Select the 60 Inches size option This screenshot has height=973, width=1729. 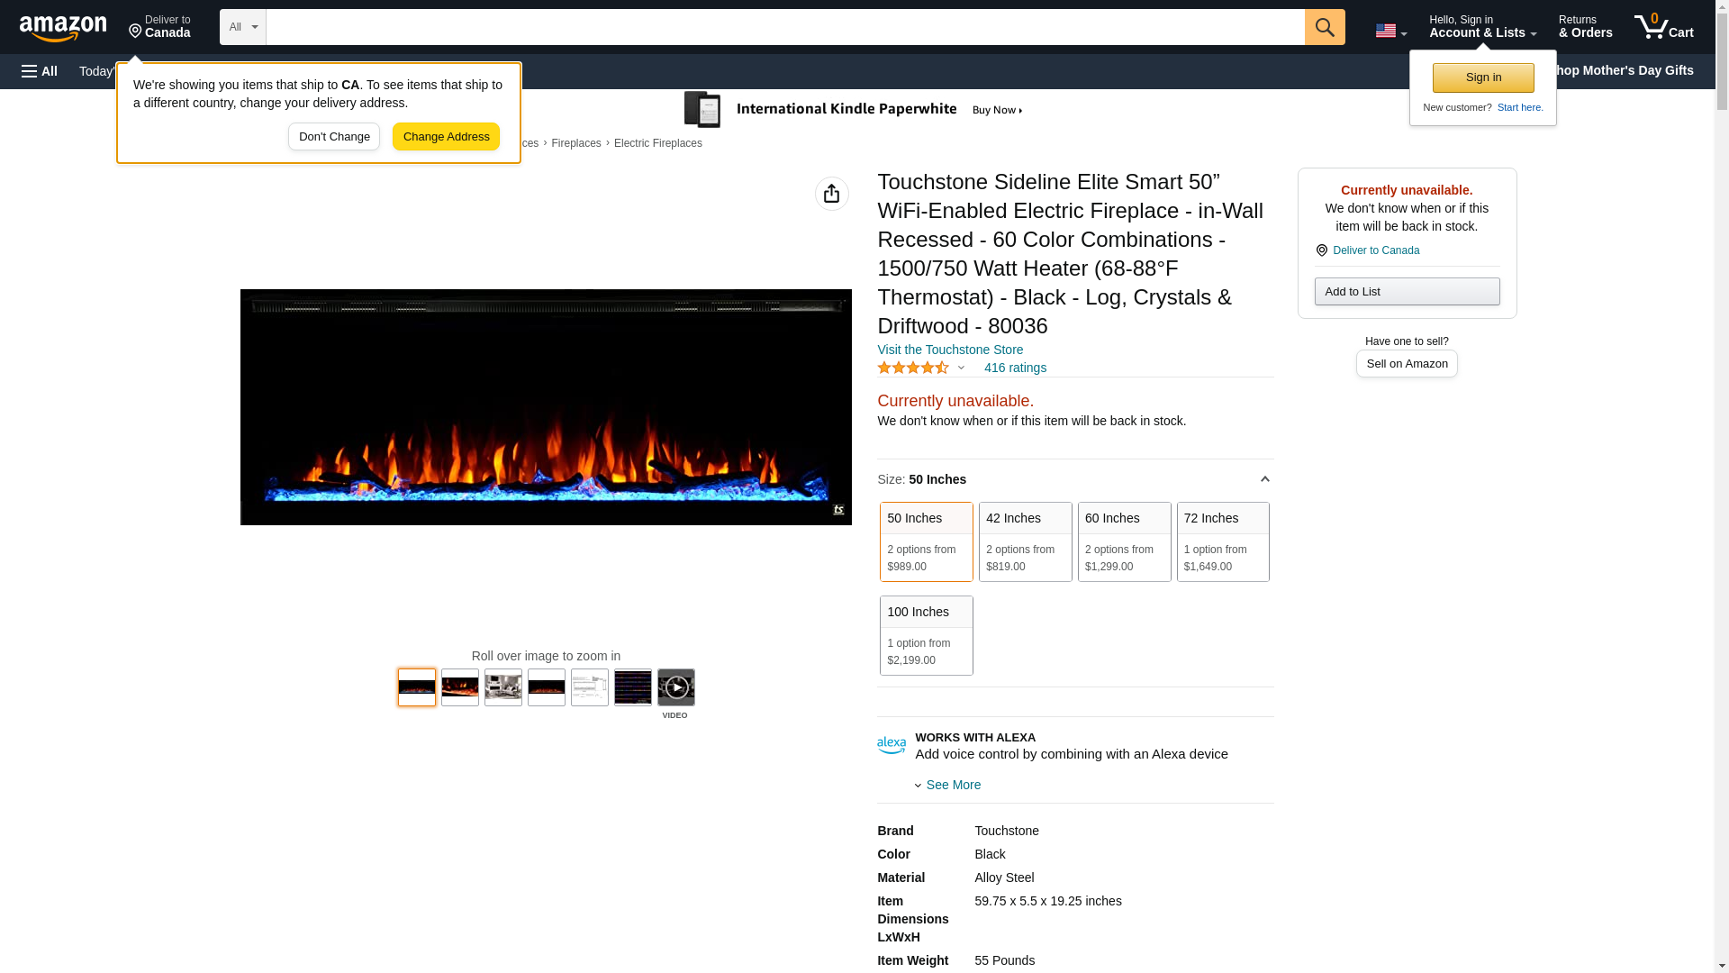(1124, 541)
